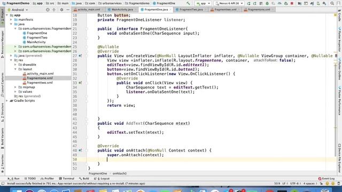Open the TODO tool window
This screenshot has width=342, height=192.
[30, 179]
